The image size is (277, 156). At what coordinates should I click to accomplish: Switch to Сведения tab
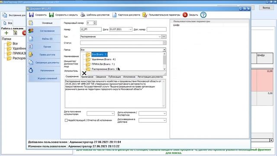click(101, 77)
